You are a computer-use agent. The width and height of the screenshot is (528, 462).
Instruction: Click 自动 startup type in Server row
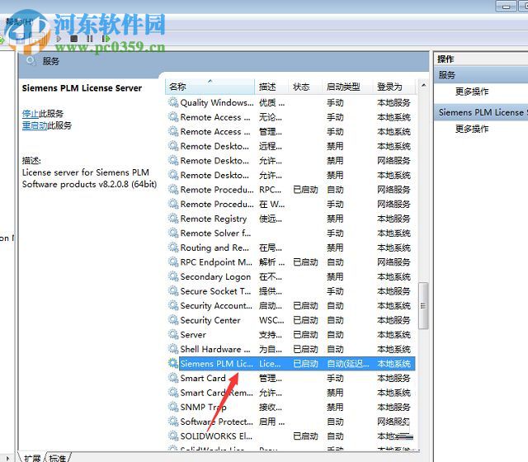pos(335,334)
